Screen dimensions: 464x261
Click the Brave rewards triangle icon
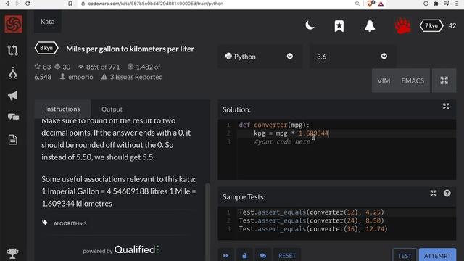click(x=381, y=4)
